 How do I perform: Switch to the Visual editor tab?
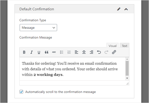coord(112,45)
